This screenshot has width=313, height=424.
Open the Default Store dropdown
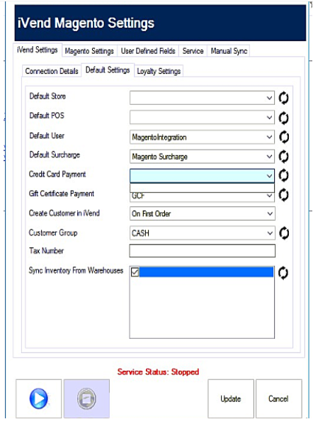202,98
